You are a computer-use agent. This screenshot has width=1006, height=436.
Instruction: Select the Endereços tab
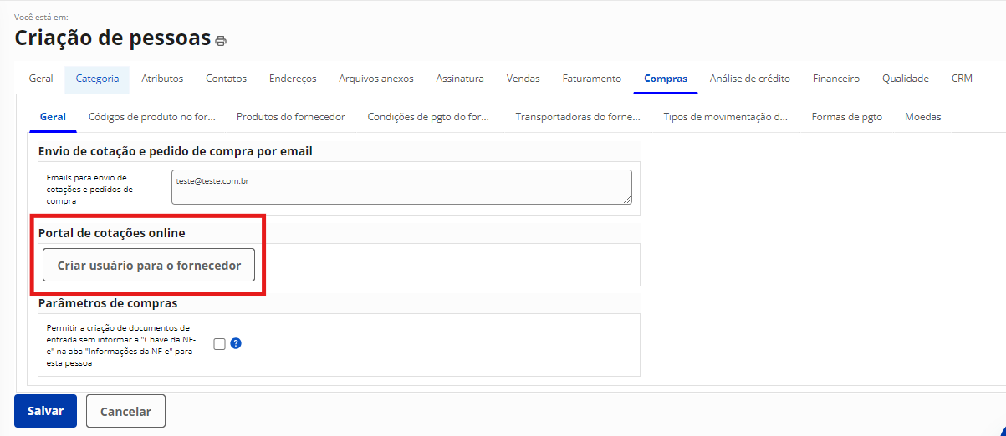tap(293, 79)
